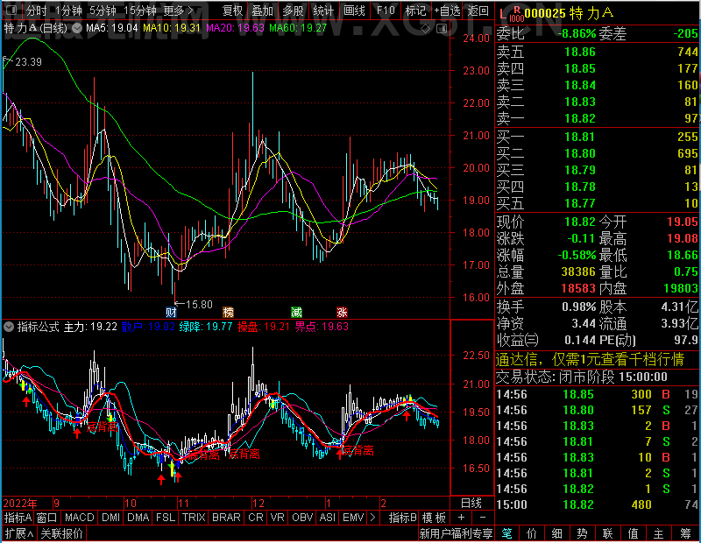Image resolution: width=701 pixels, height=543 pixels.
Task: Click the 15:00 trade row at 18.82
Action: coord(598,504)
